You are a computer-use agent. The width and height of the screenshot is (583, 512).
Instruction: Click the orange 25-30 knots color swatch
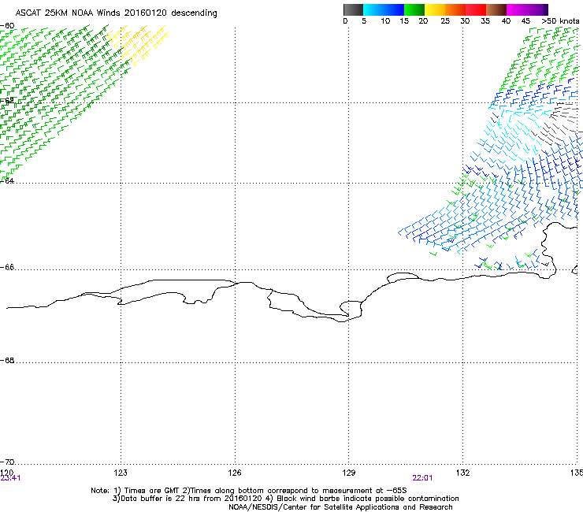click(x=455, y=9)
